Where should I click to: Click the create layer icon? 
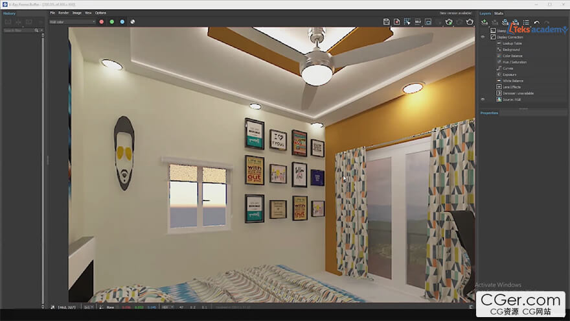pyautogui.click(x=484, y=22)
